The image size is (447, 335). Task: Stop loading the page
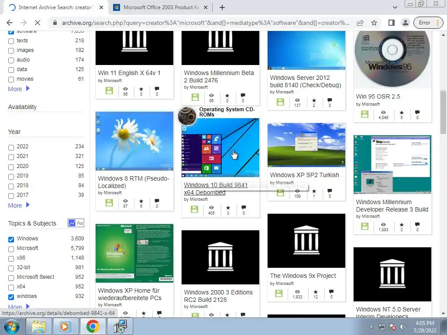[38, 23]
